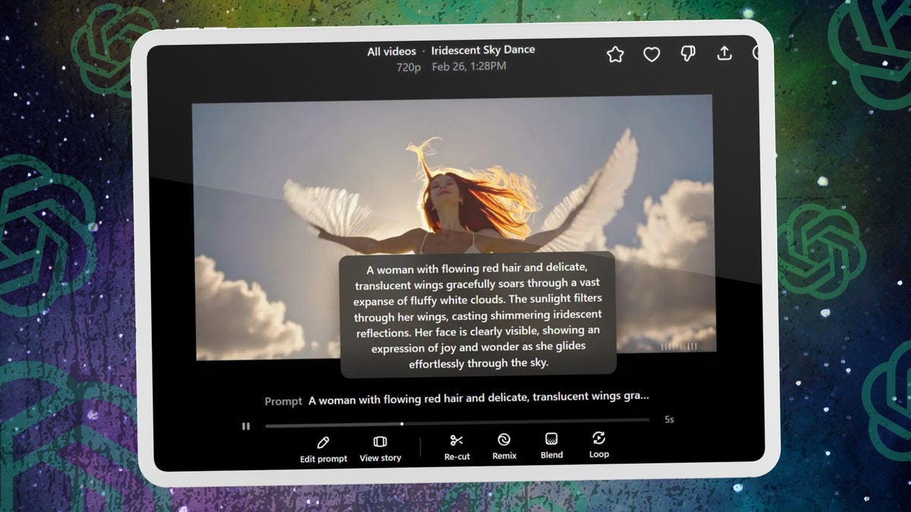The width and height of the screenshot is (911, 512).
Task: Select the Blend tool
Action: 552,444
